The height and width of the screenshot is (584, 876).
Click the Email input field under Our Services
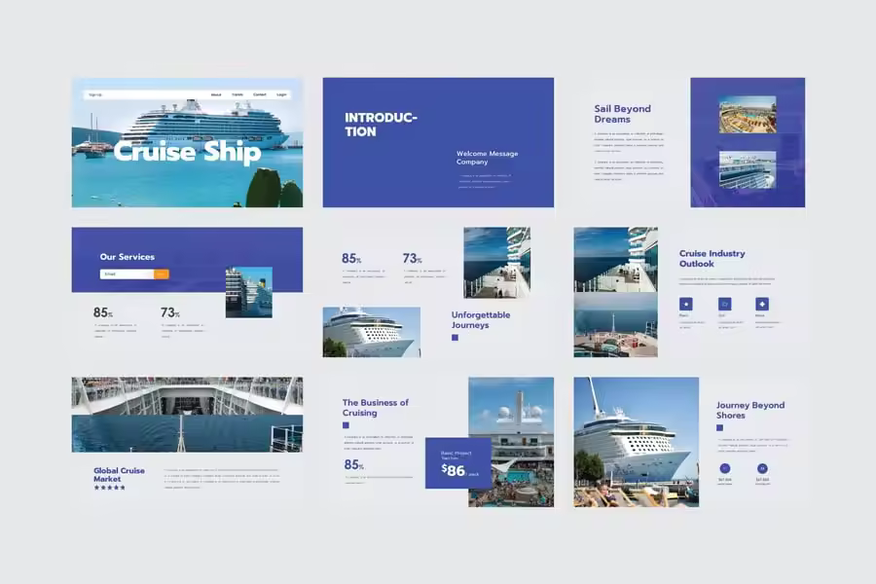pyautogui.click(x=127, y=274)
